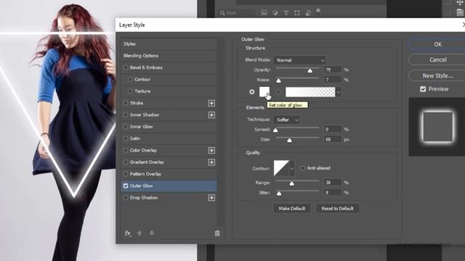Image resolution: width=465 pixels, height=261 pixels.
Task: Click the Cancel button
Action: coord(437,59)
